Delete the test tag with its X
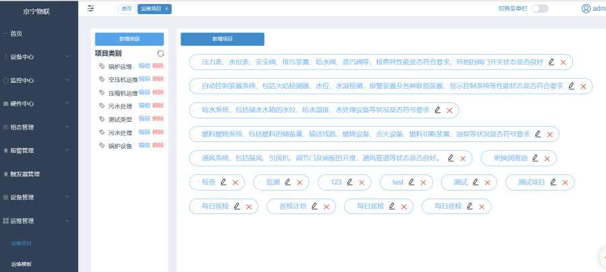606x272 pixels. 422,182
